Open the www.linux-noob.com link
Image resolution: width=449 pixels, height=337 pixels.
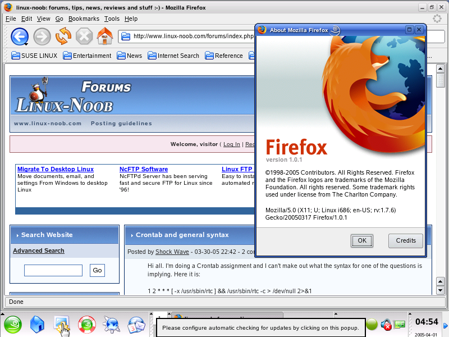click(48, 124)
